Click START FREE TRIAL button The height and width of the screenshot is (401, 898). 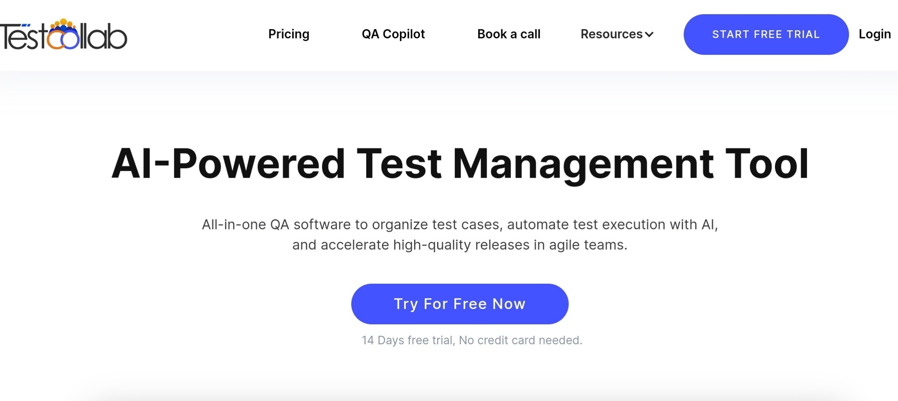[x=766, y=34]
